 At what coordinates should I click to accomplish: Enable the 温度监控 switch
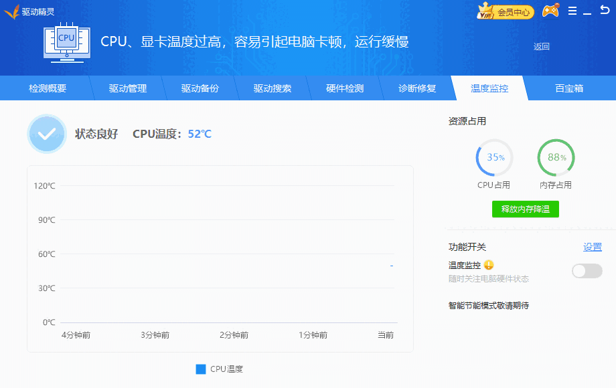pos(587,271)
